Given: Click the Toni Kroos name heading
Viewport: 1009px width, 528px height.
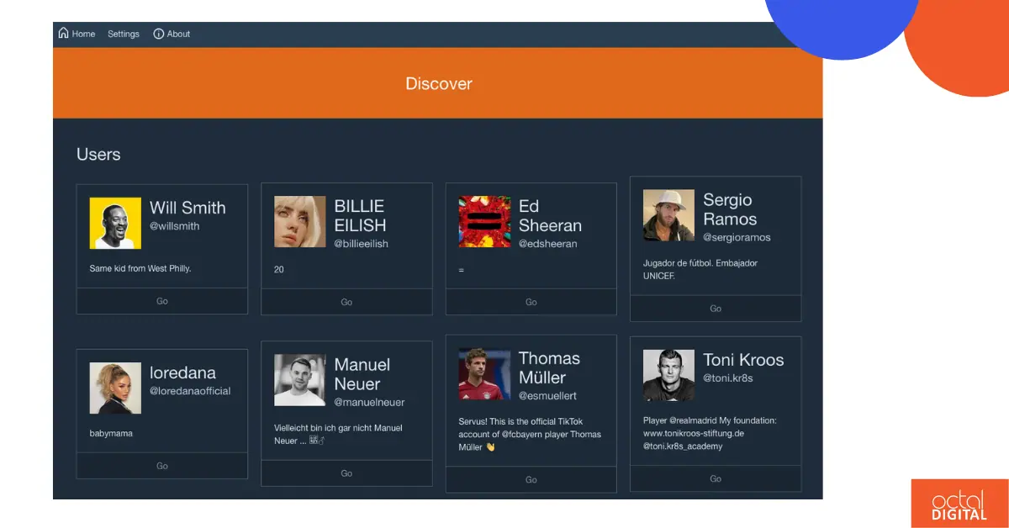Looking at the screenshot, I should point(743,360).
